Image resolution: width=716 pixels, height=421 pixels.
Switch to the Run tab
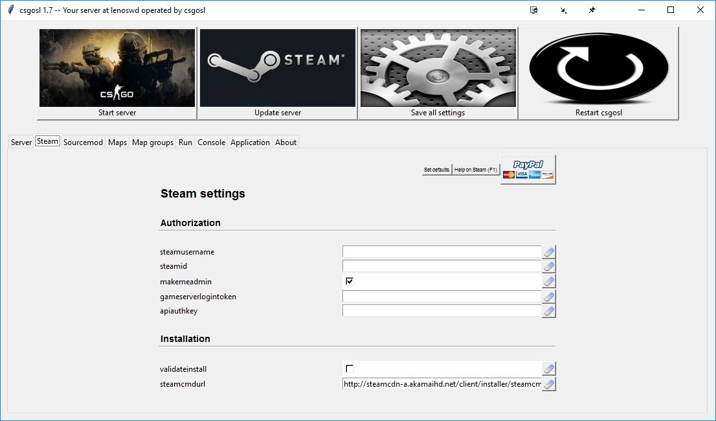coord(185,142)
